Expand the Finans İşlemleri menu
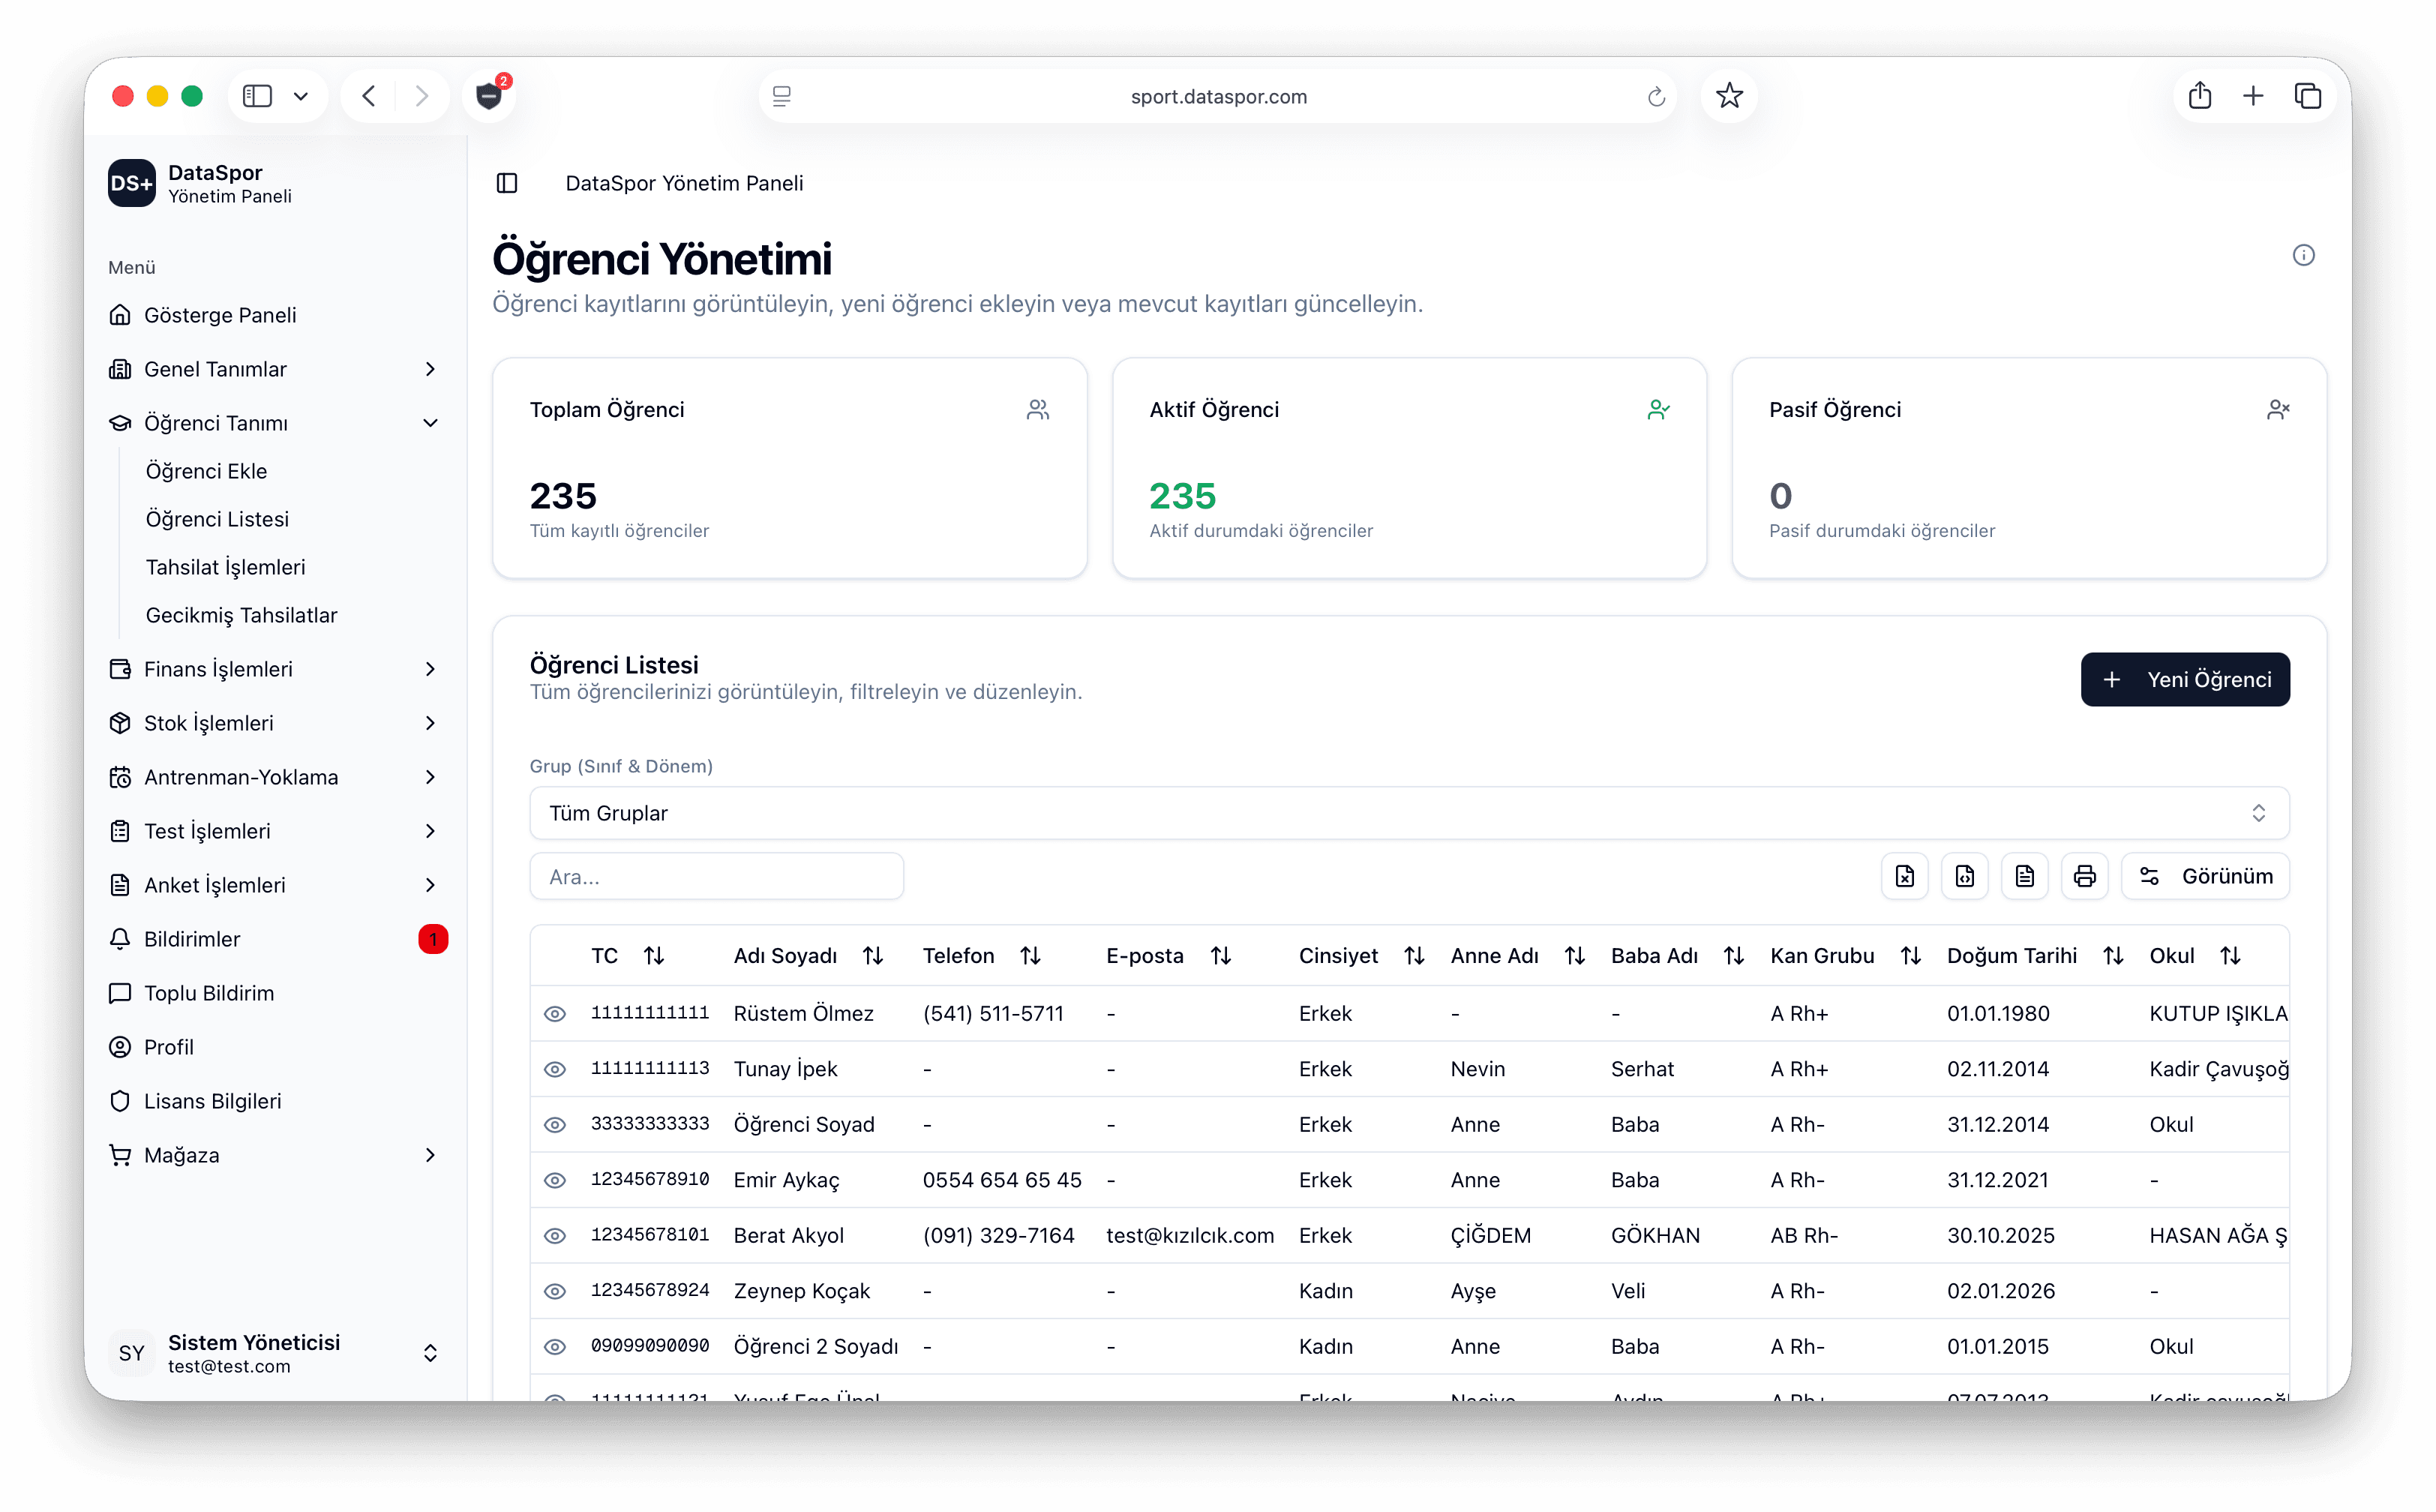Viewport: 2436px width, 1512px height. point(273,669)
